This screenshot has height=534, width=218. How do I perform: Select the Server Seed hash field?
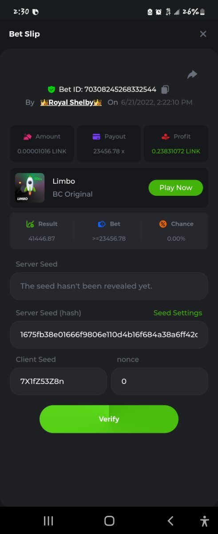pyautogui.click(x=109, y=334)
